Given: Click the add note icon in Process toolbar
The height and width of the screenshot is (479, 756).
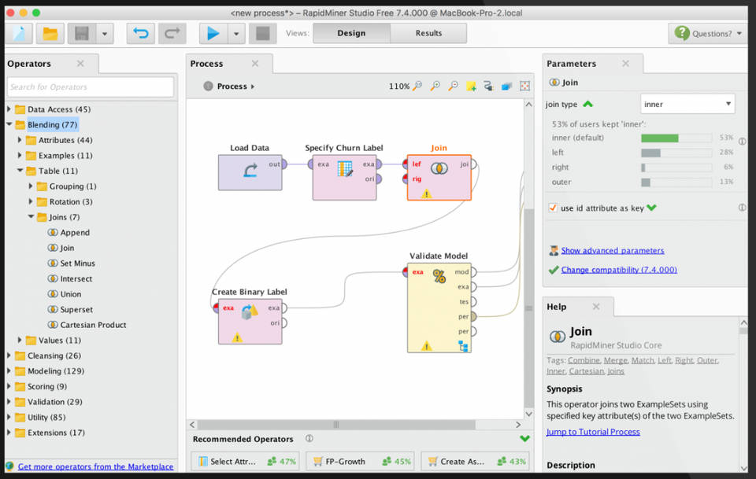Looking at the screenshot, I should pos(471,87).
